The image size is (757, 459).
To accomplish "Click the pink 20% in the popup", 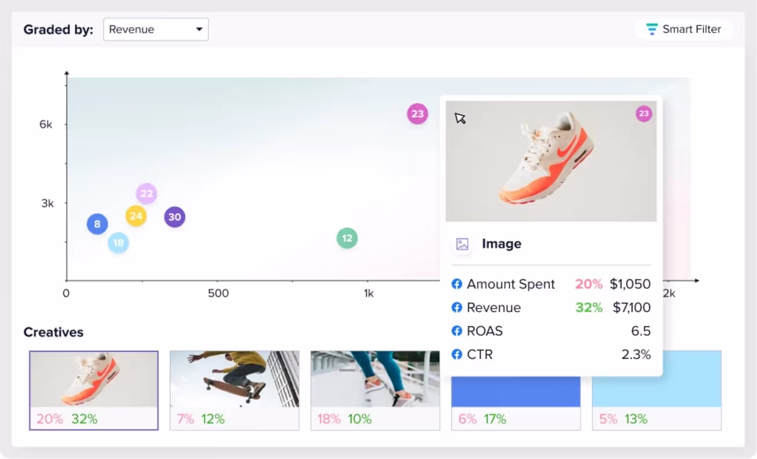I will click(x=589, y=284).
